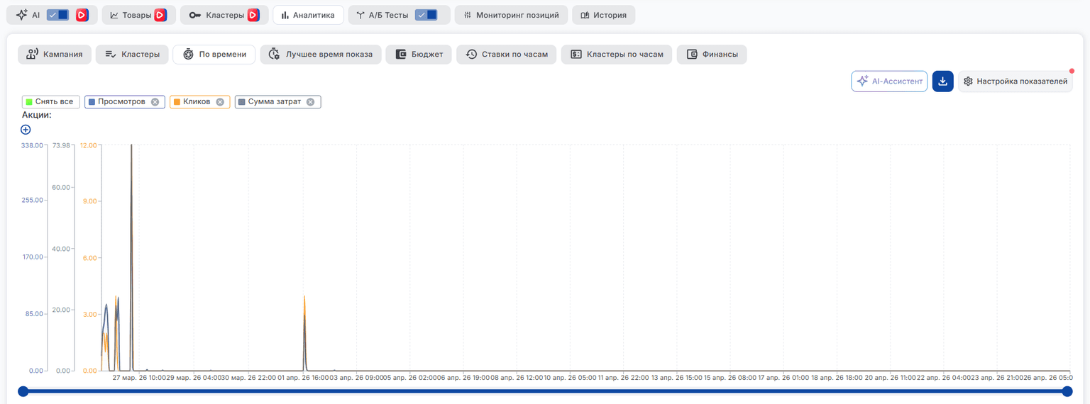The width and height of the screenshot is (1090, 404).
Task: Click the orange Кликов color swatch
Action: (177, 102)
